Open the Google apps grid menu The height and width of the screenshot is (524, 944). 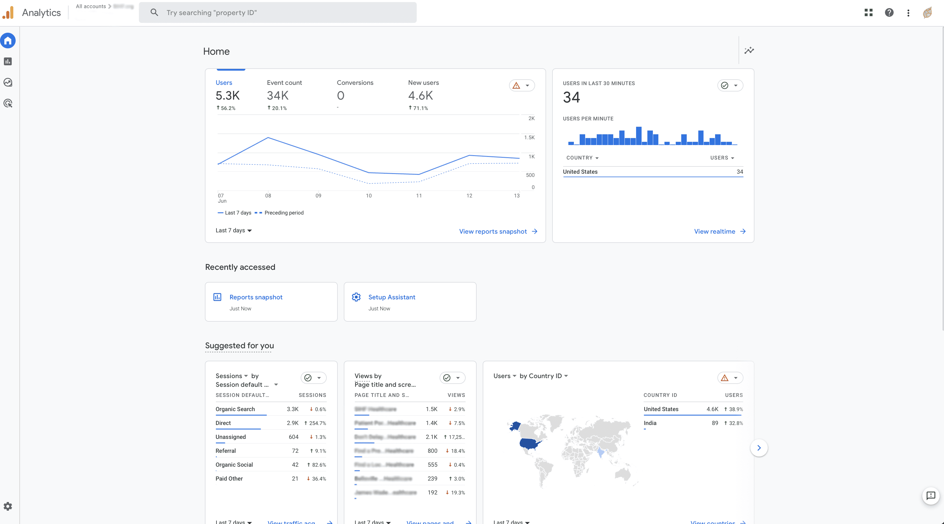(868, 12)
